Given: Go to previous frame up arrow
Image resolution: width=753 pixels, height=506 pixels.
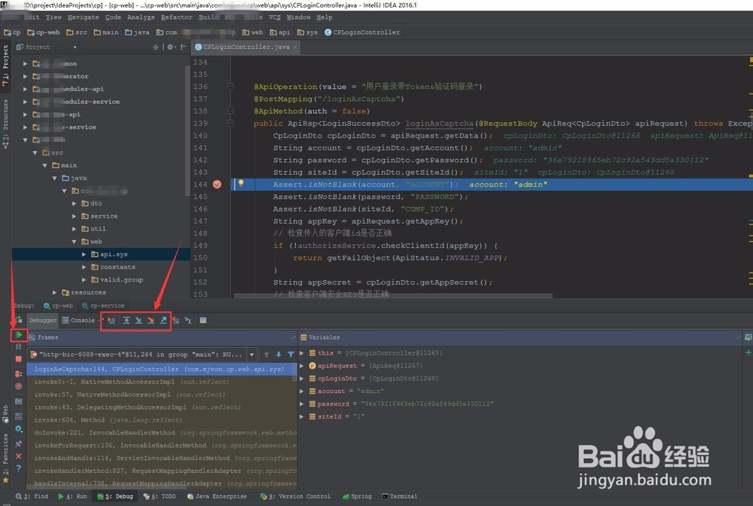Looking at the screenshot, I should tap(267, 355).
